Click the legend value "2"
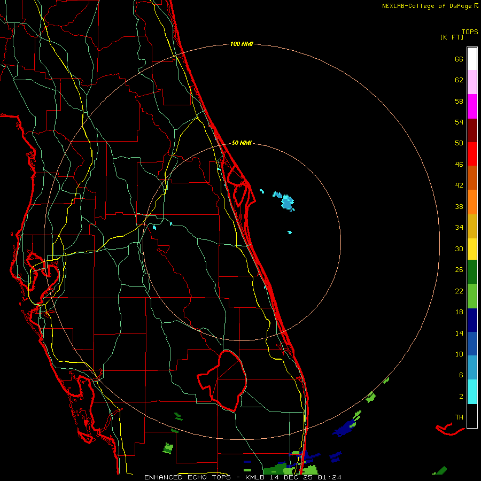 coord(461,397)
